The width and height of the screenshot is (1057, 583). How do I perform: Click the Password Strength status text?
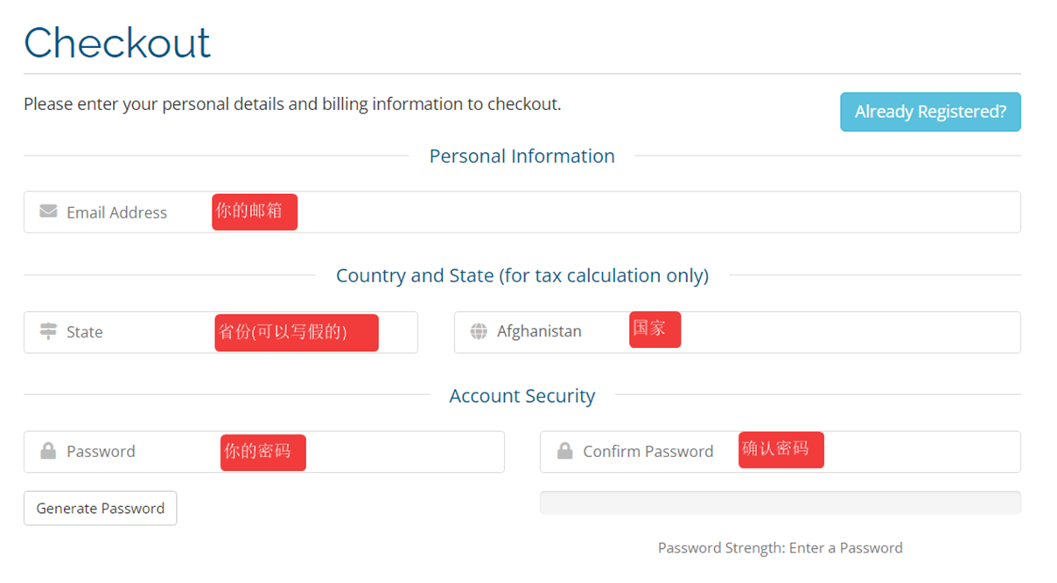tap(780, 548)
